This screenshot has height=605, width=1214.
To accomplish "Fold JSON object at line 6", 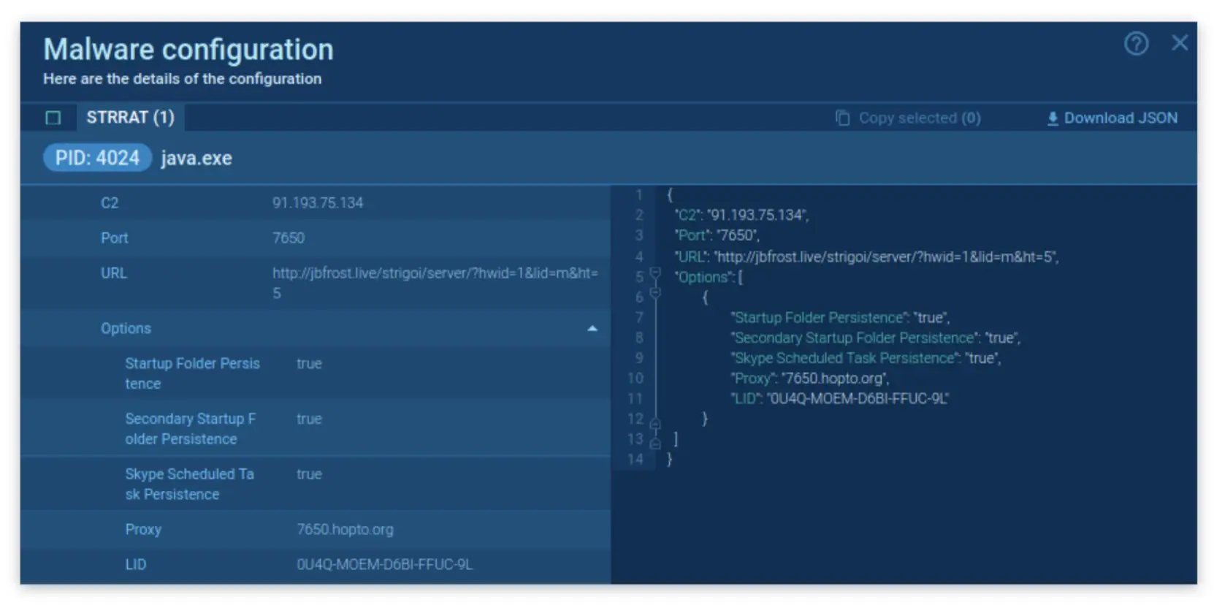I will pos(655,293).
